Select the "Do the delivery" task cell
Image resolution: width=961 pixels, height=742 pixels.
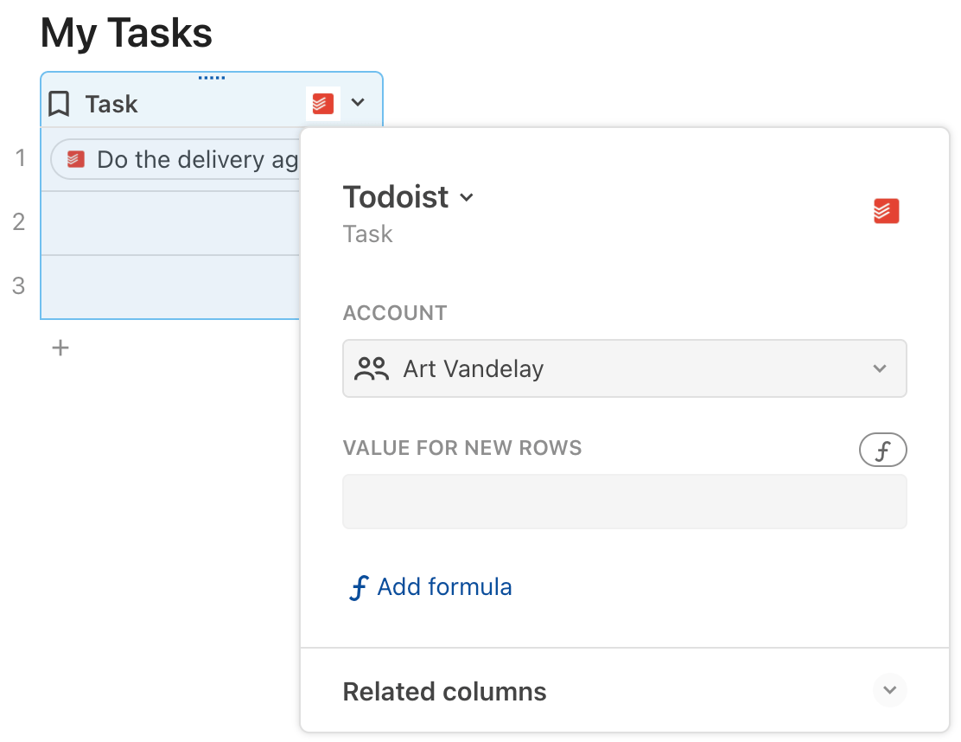181,158
